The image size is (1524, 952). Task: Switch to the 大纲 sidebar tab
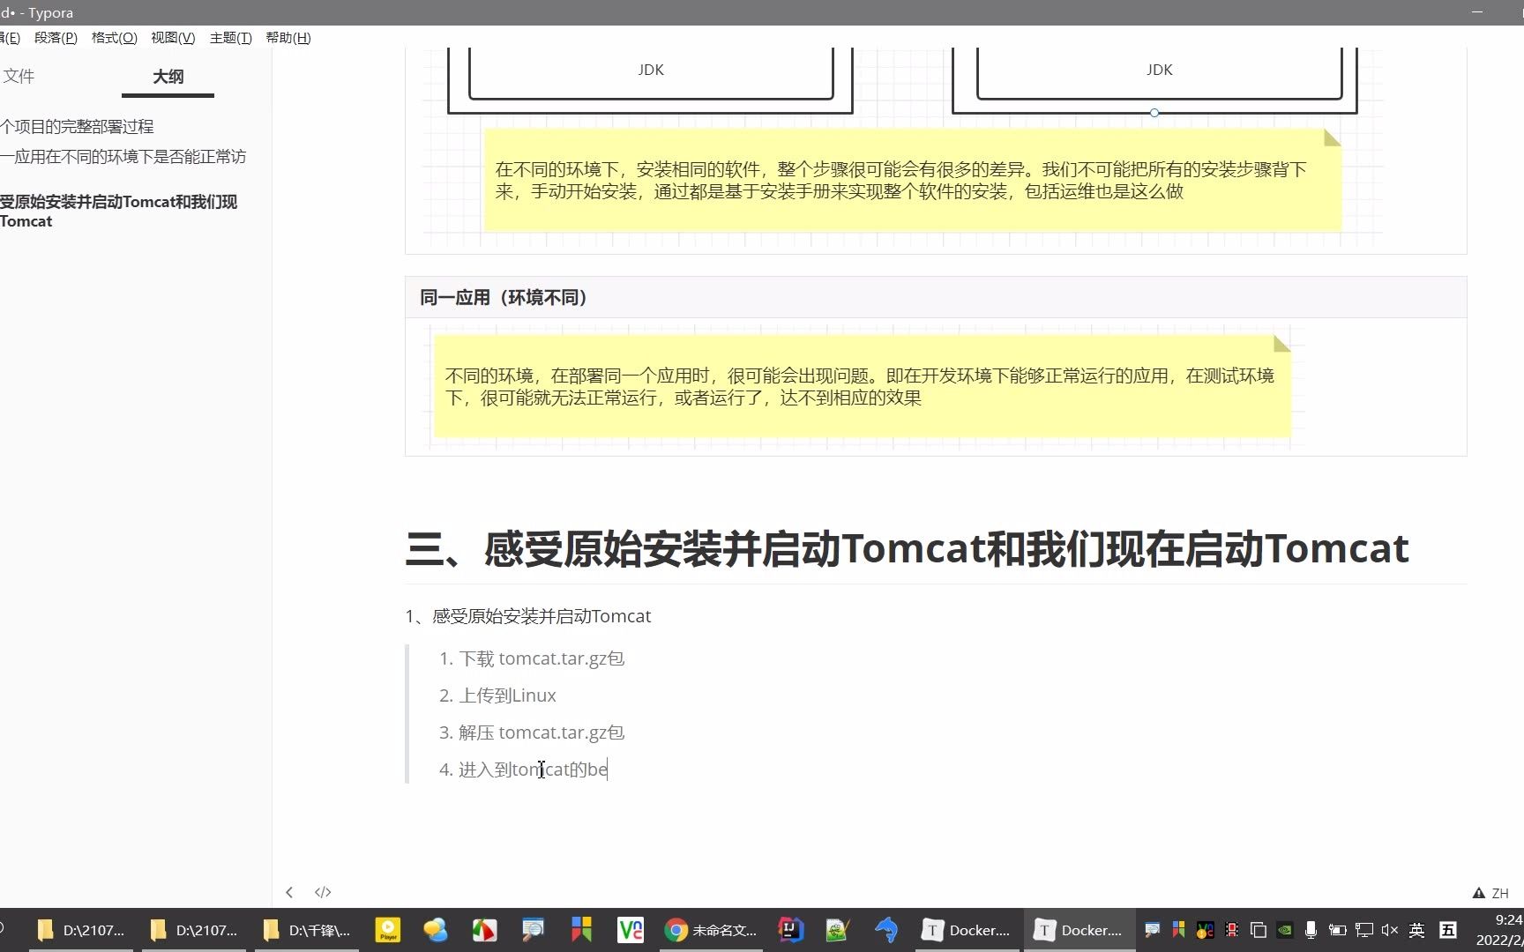click(168, 77)
